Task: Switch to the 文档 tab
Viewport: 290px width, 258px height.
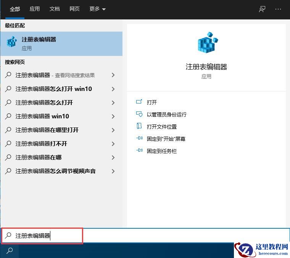Action: coord(55,9)
